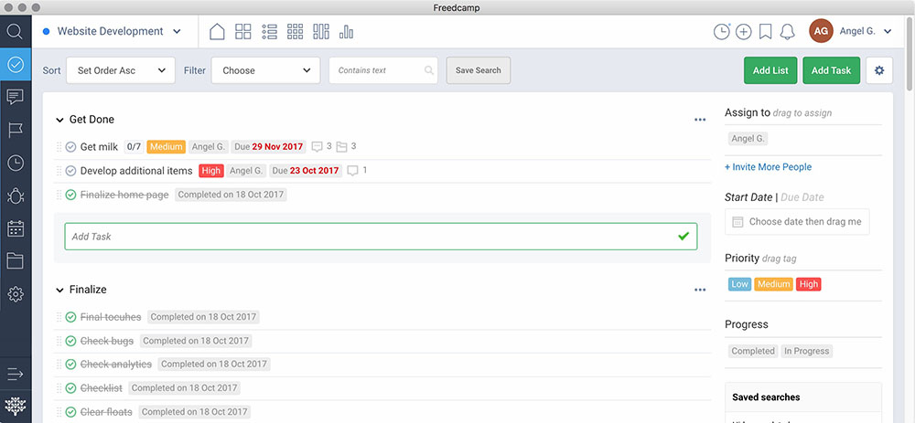
Task: Mark the Get milk task complete
Action: (x=70, y=147)
